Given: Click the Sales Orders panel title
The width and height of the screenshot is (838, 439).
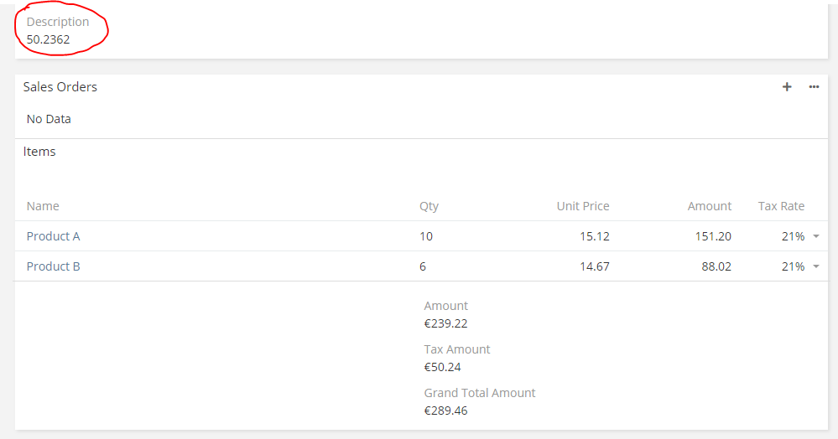Looking at the screenshot, I should click(60, 87).
